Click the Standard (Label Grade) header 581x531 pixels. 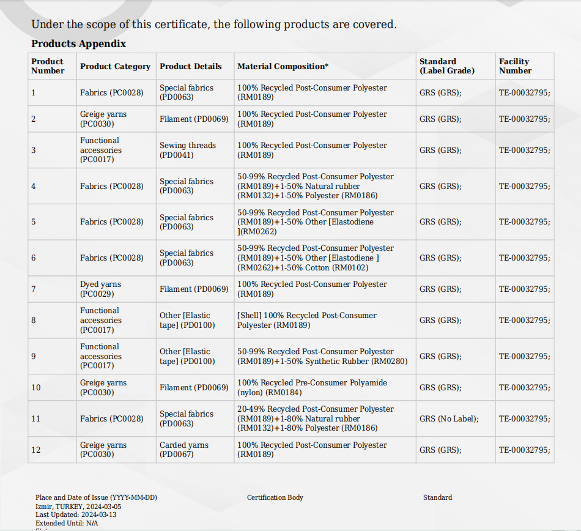(x=446, y=66)
